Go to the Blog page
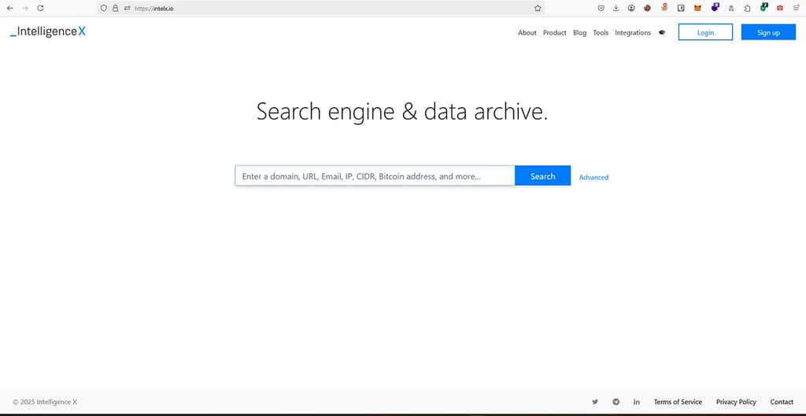The width and height of the screenshot is (806, 416). 579,32
